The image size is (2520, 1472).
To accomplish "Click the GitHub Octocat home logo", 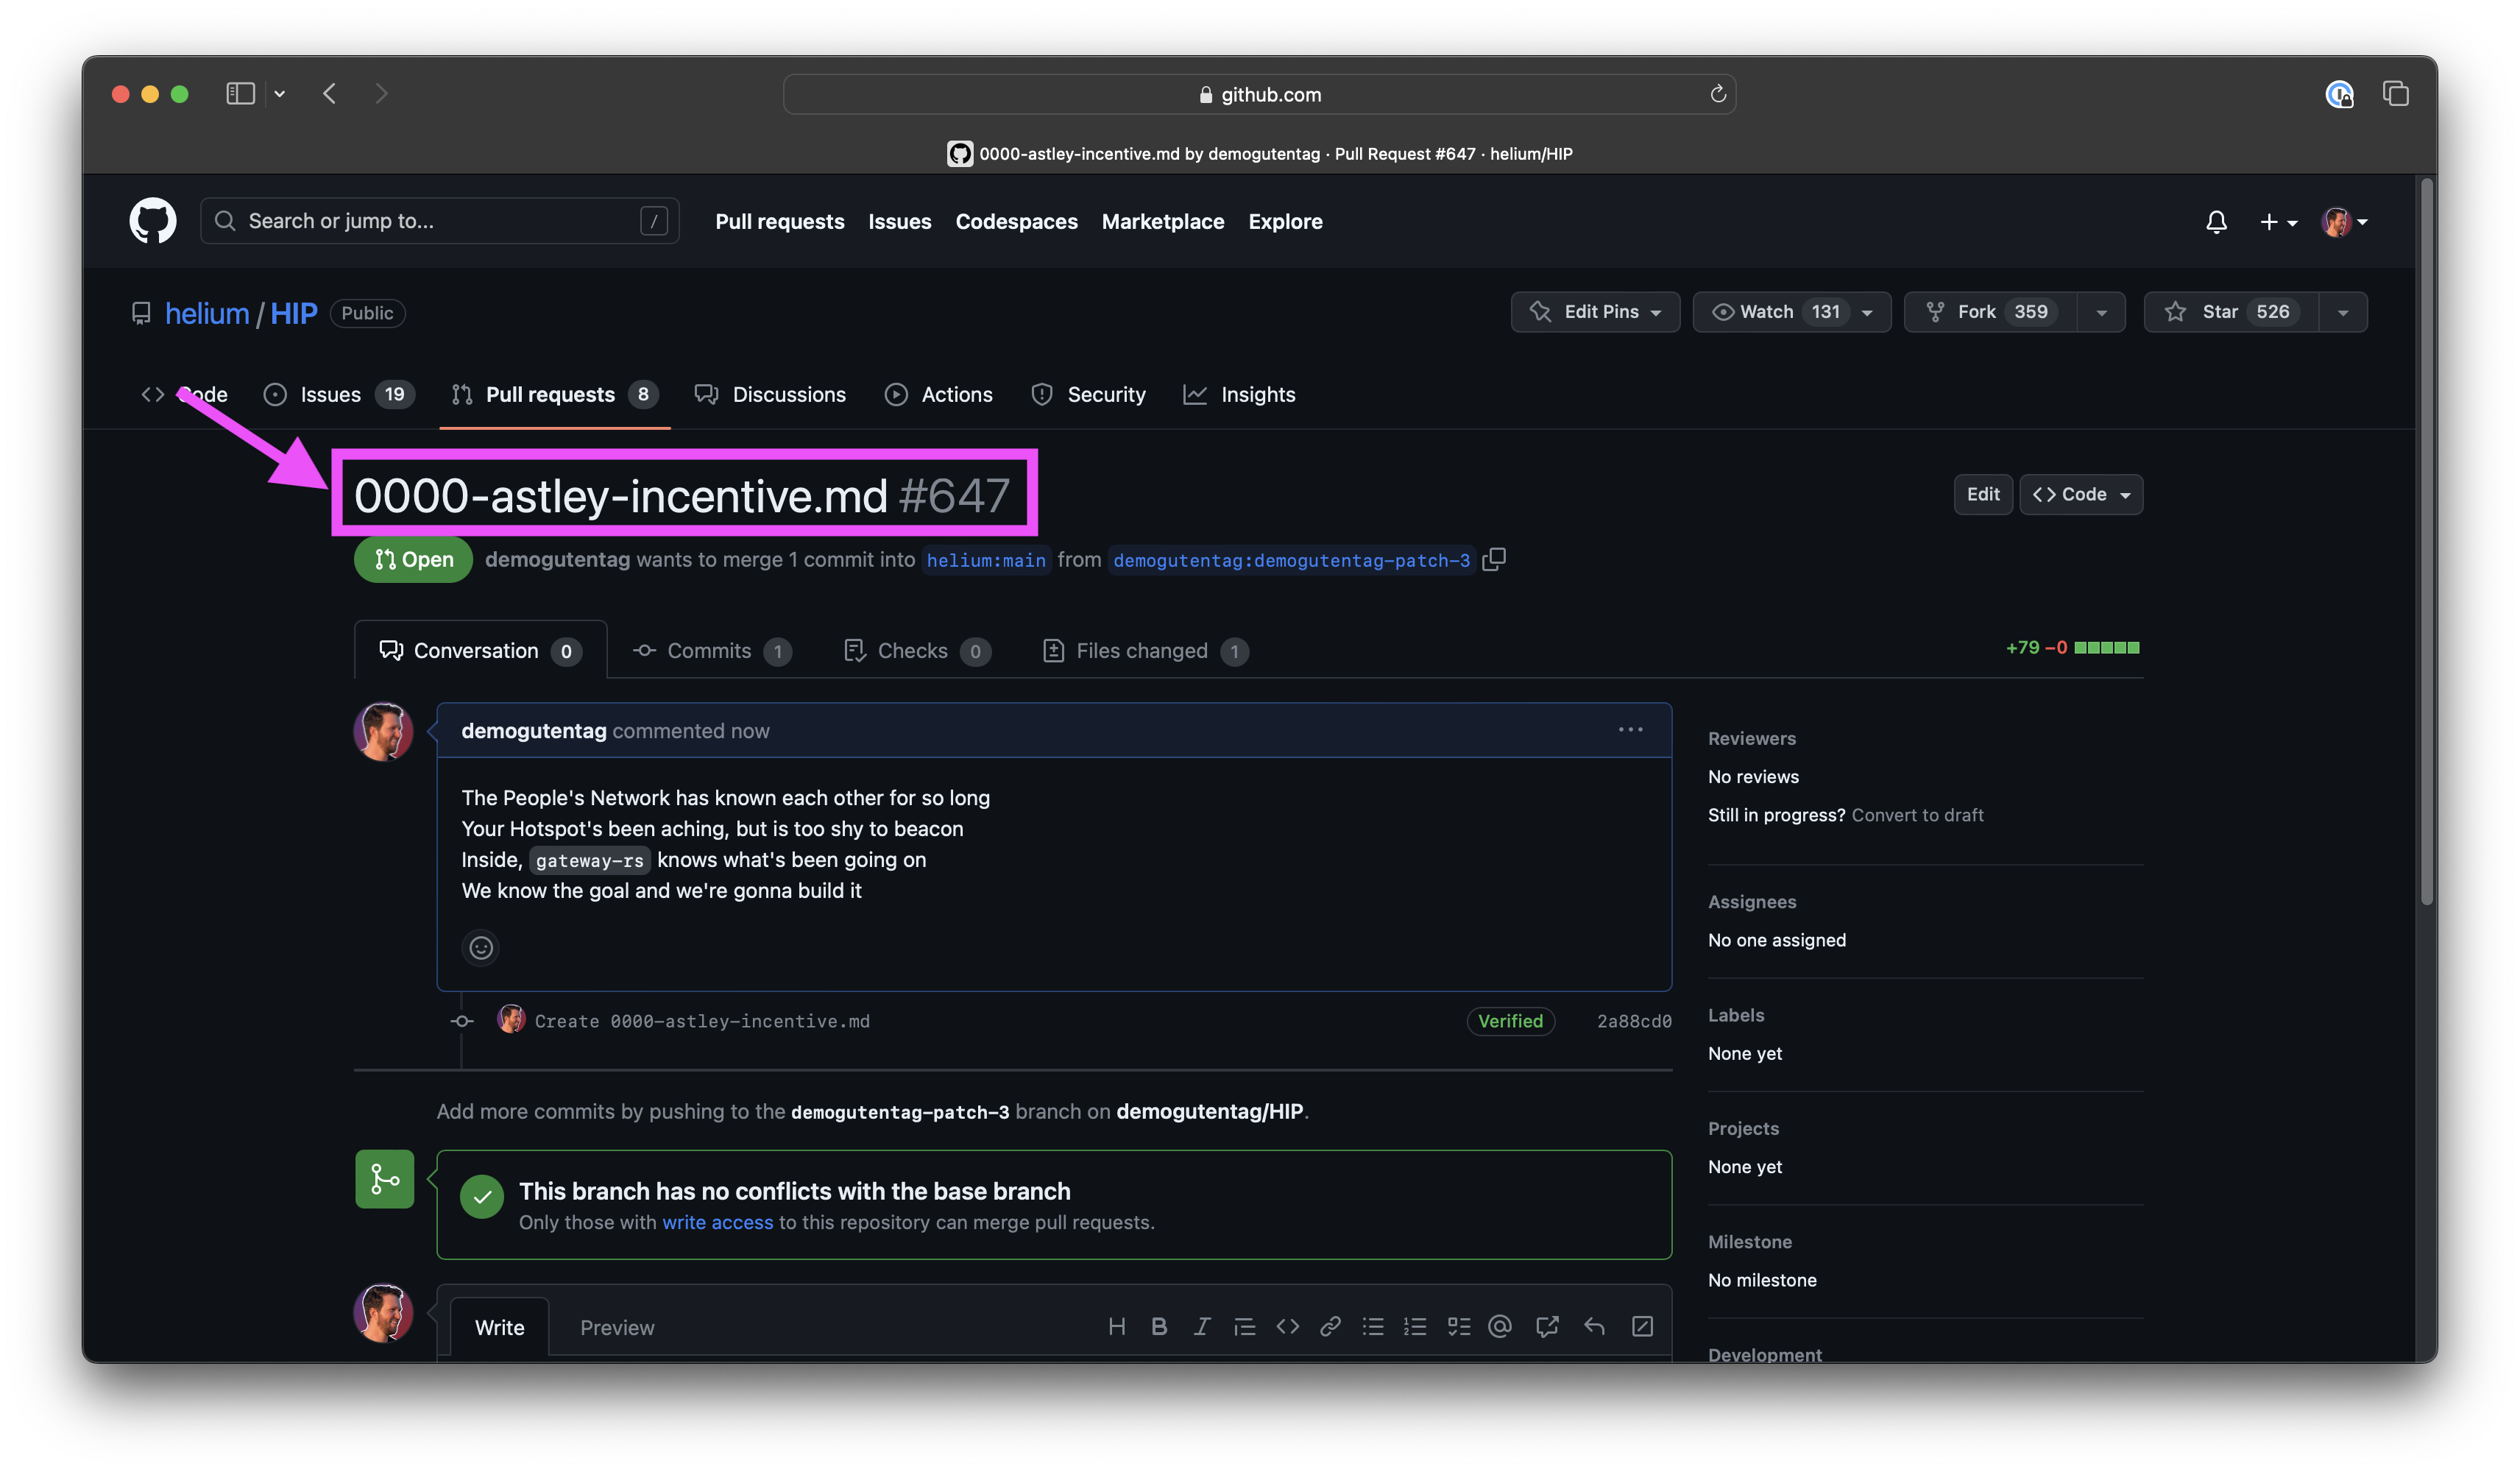I will click(x=152, y=221).
